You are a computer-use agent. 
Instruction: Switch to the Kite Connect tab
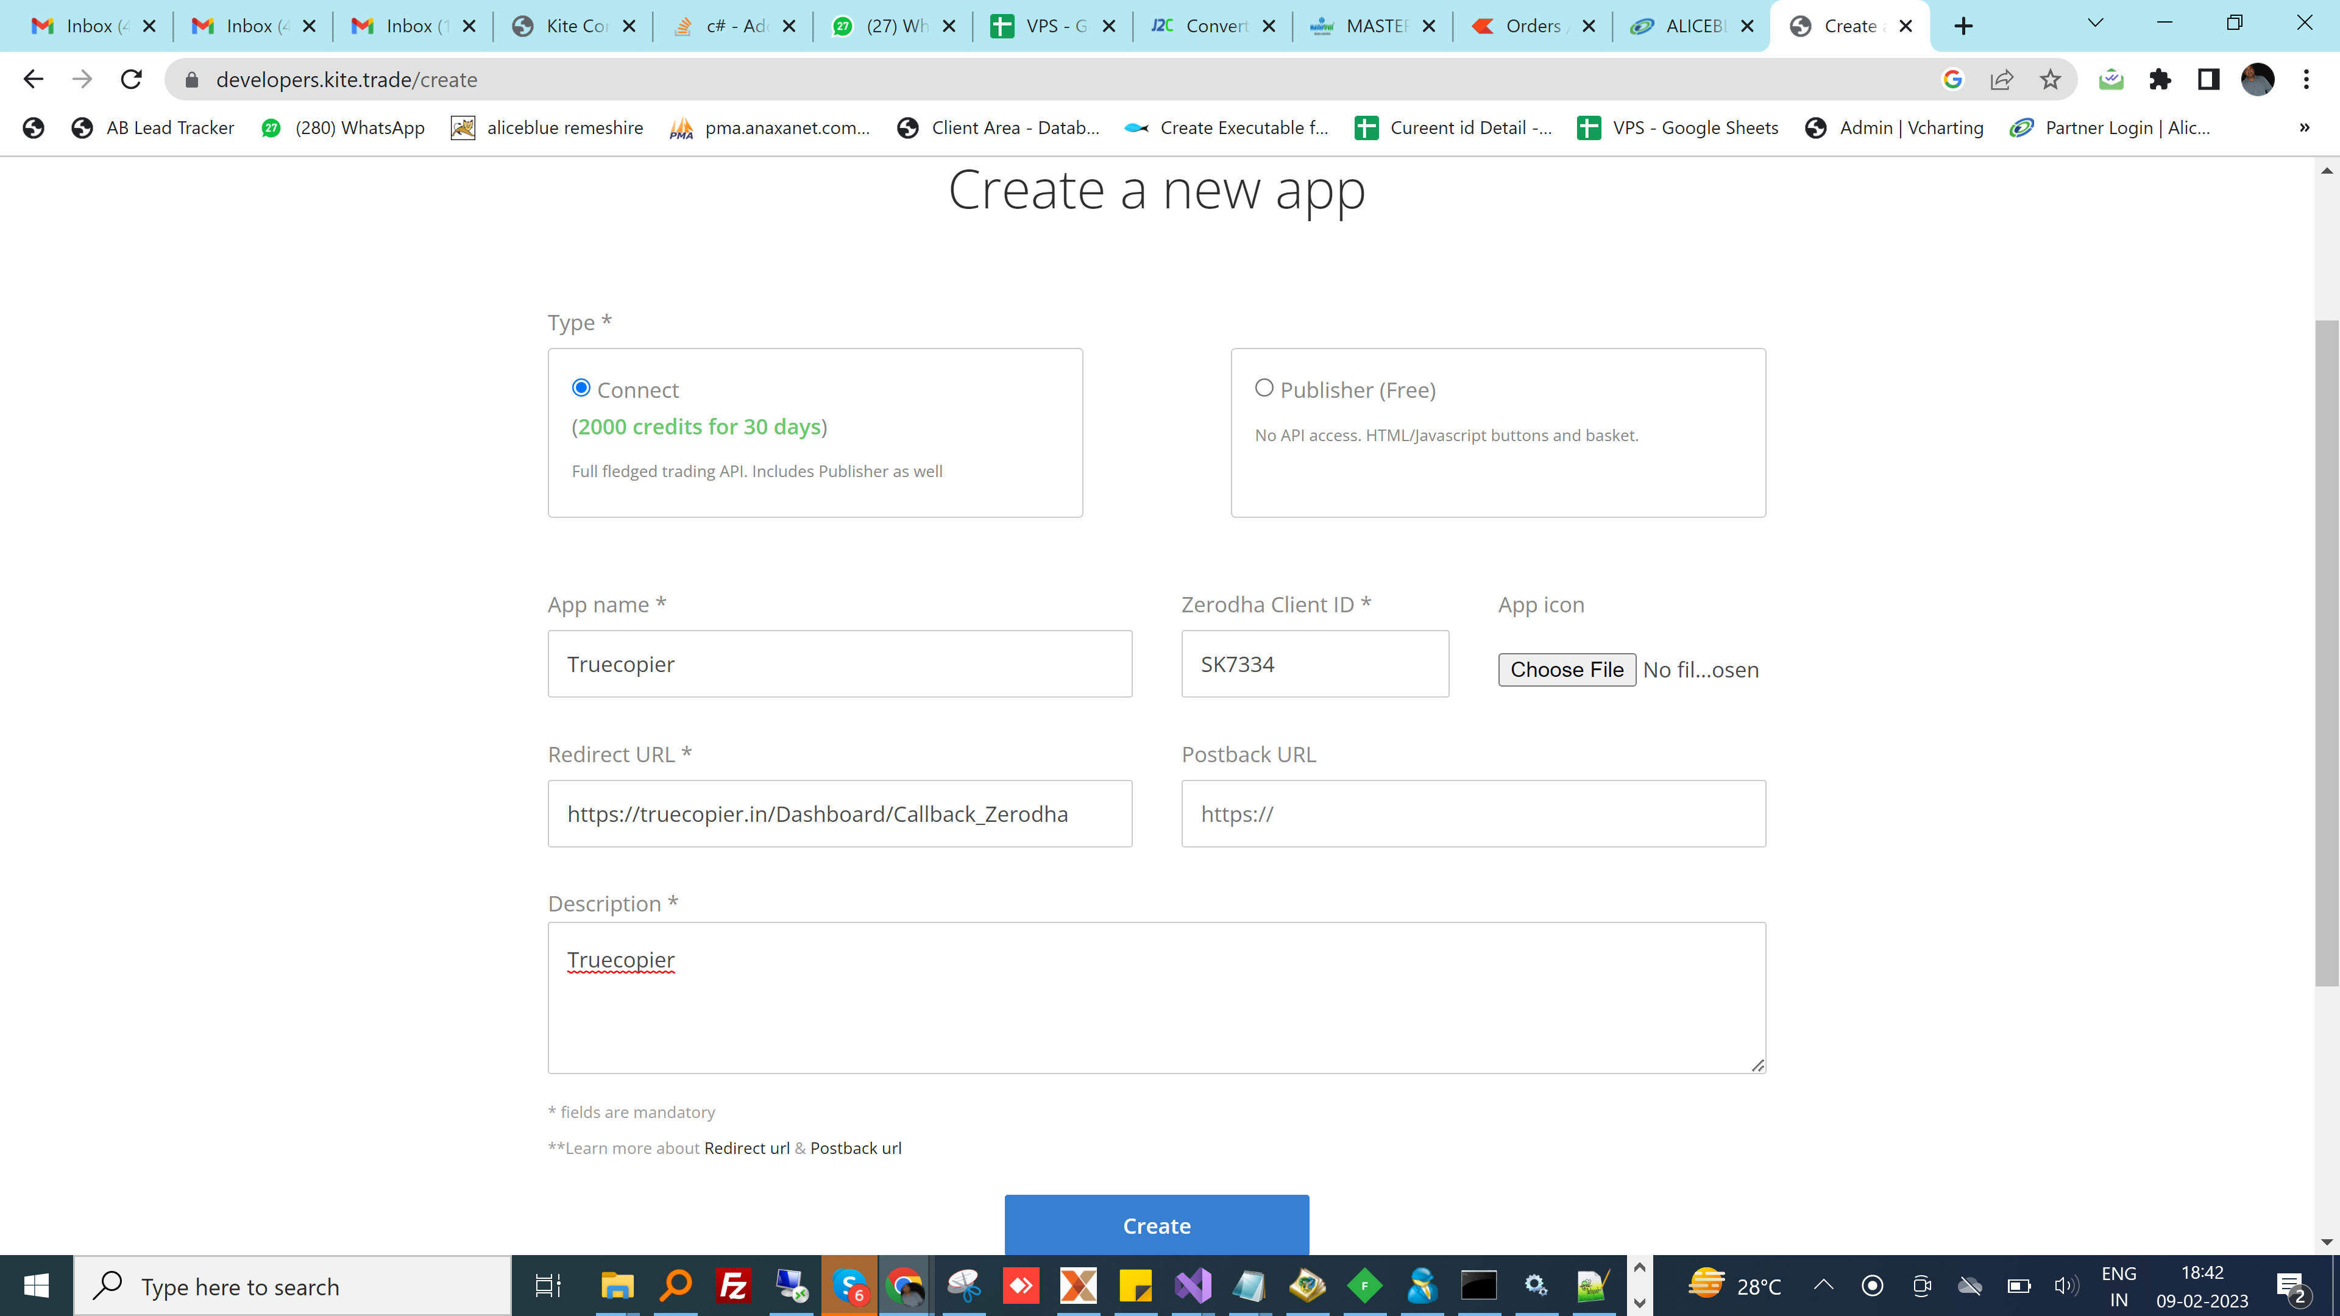563,26
